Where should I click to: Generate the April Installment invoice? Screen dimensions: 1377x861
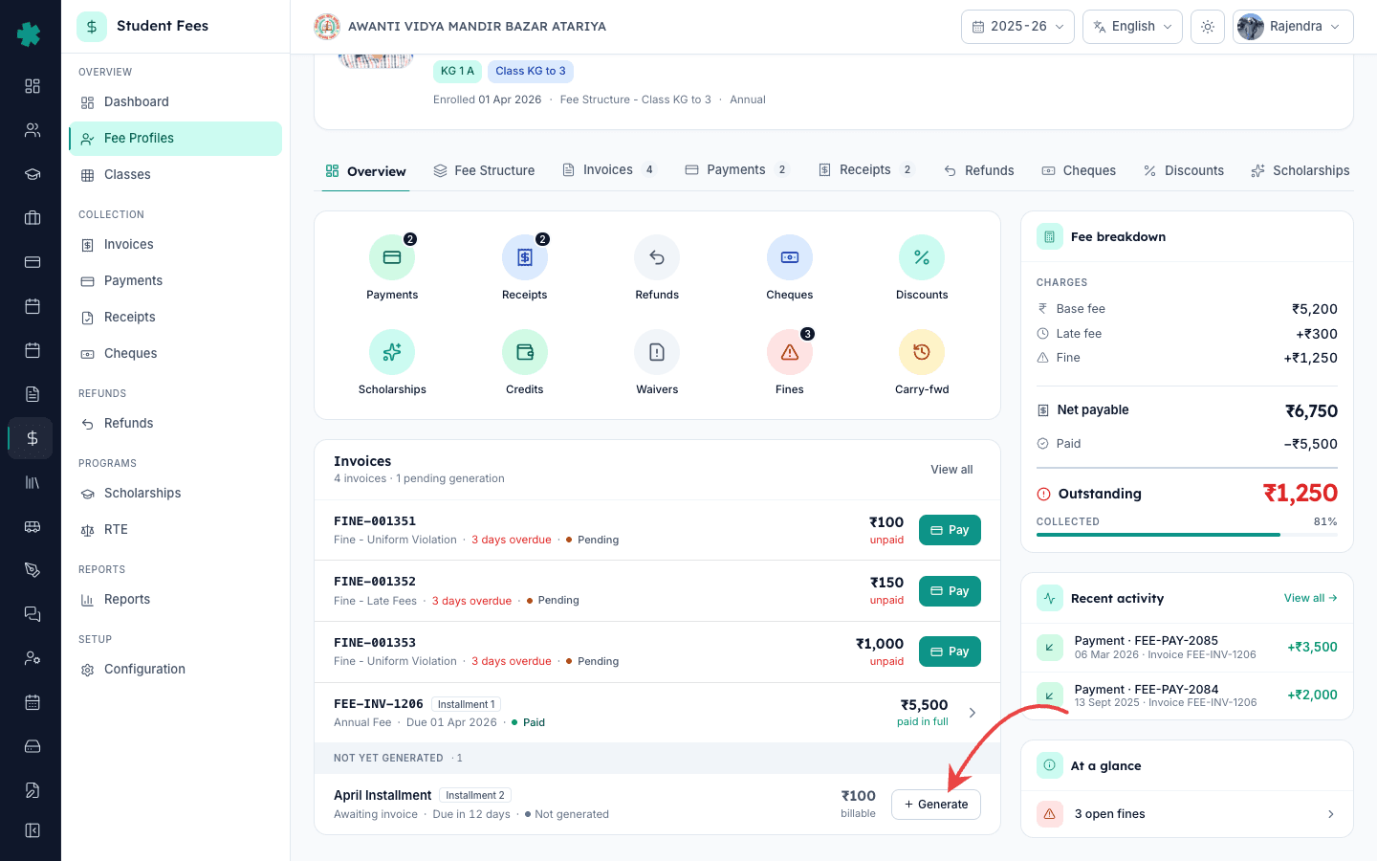[x=936, y=805]
